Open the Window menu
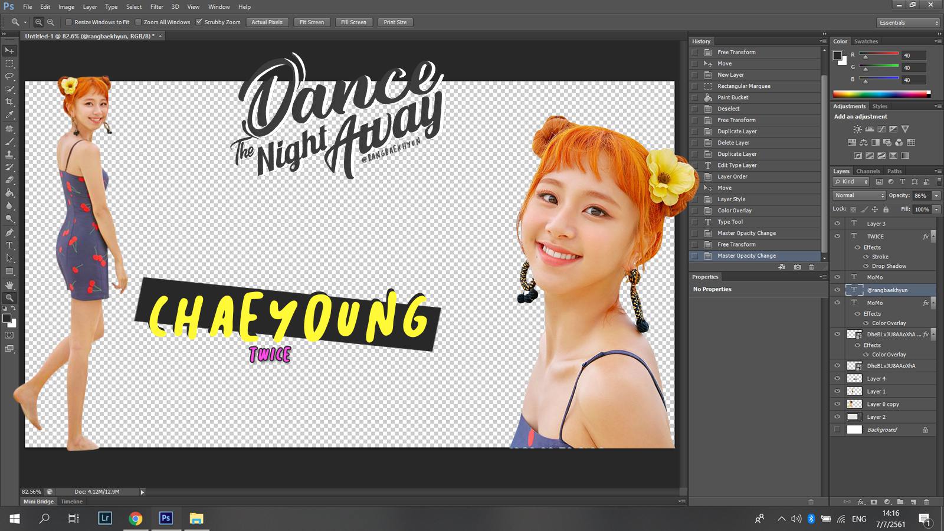944x531 pixels. point(219,7)
